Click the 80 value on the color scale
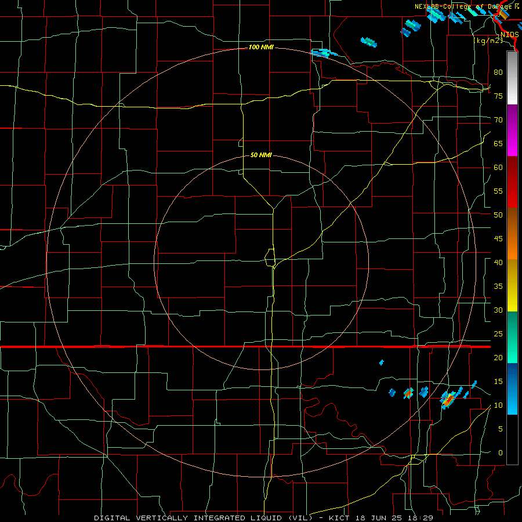This screenshot has height=522, width=522. coord(498,72)
